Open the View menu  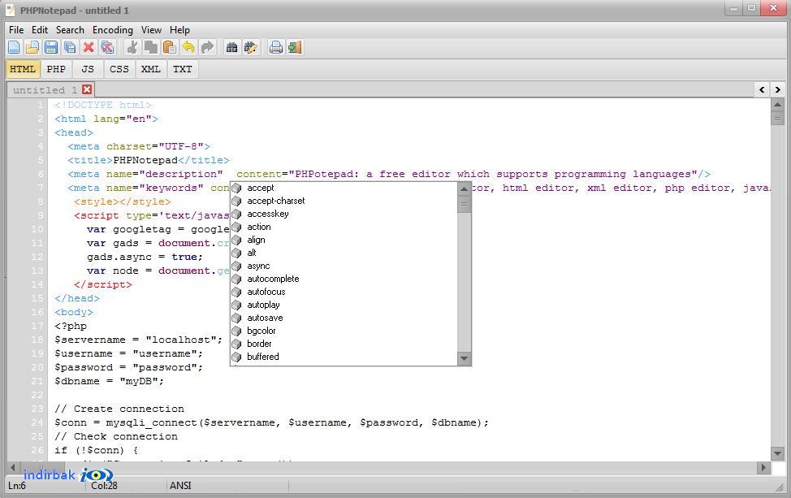click(151, 30)
